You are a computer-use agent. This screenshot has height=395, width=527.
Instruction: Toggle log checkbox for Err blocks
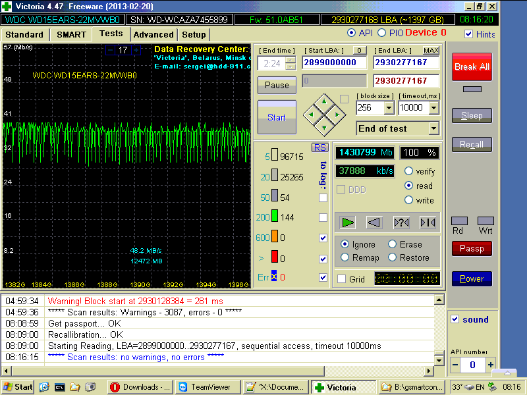(323, 277)
